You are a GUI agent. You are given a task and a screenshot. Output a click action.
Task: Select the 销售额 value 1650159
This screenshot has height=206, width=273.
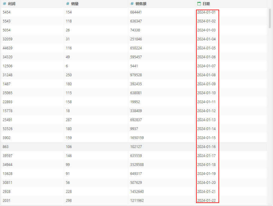pos(137,138)
